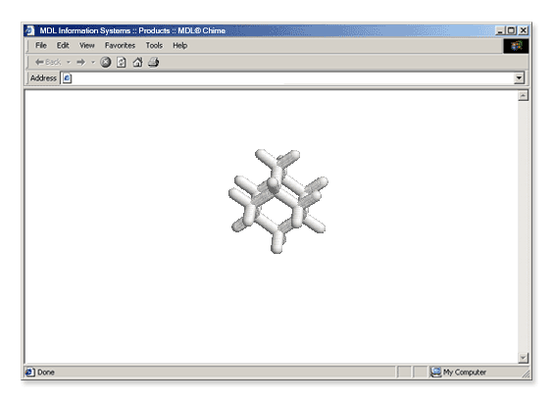The height and width of the screenshot is (403, 553).
Task: Click the 3D molecule model
Action: click(x=278, y=201)
